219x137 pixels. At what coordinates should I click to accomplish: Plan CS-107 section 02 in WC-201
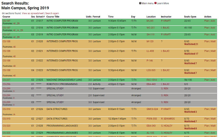tap(207, 28)
